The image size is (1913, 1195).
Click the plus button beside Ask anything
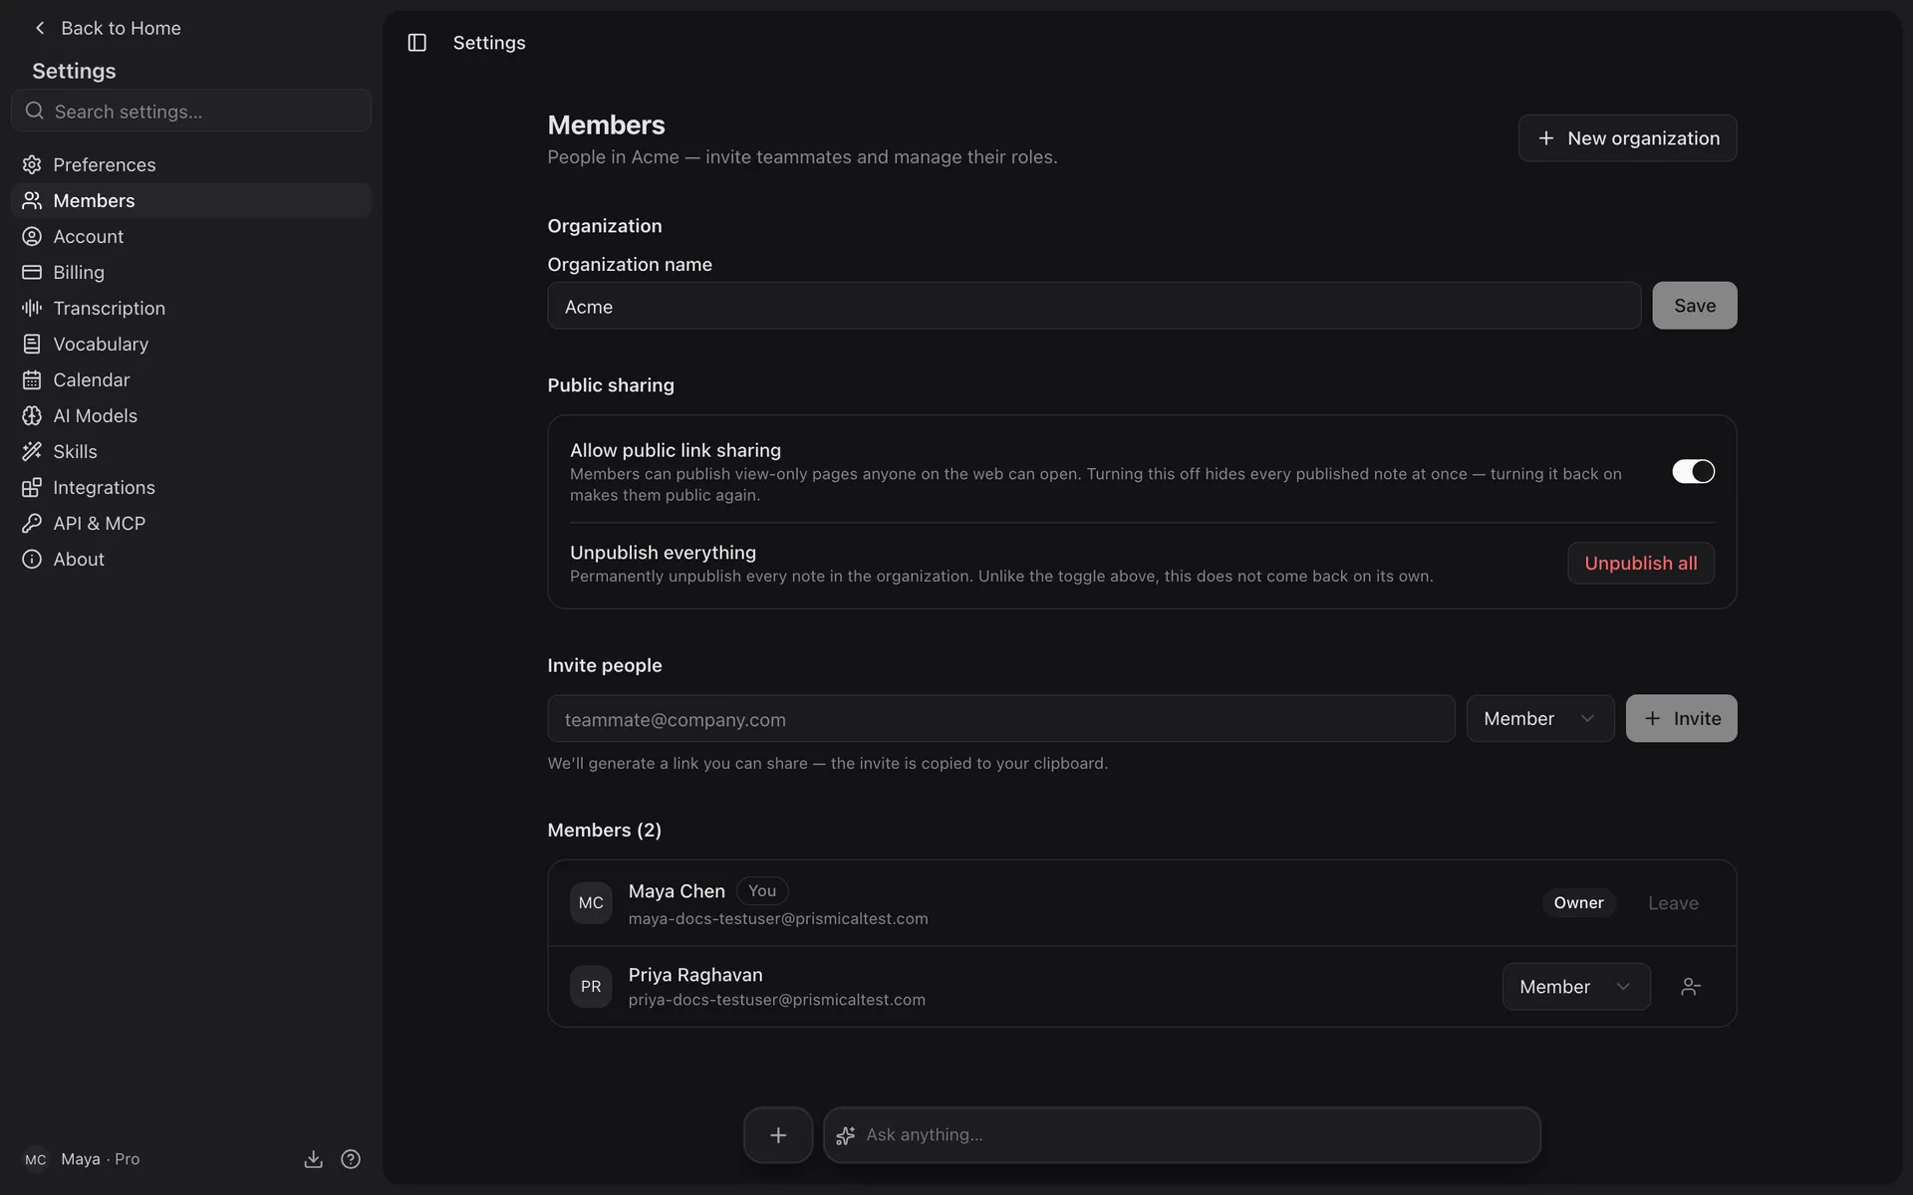778,1135
